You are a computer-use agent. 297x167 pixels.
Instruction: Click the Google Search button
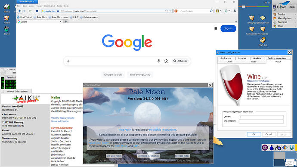coord(113,74)
